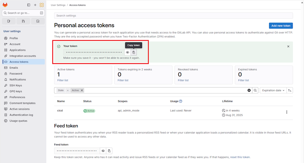
Task: Open Usage quotas page
Action: coord(24,121)
